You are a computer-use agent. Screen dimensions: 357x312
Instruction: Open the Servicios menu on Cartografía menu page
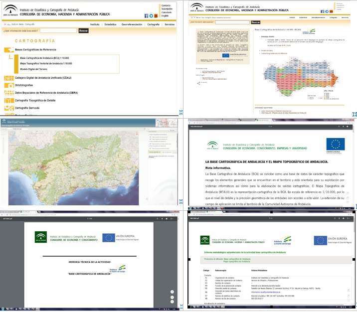[170, 24]
